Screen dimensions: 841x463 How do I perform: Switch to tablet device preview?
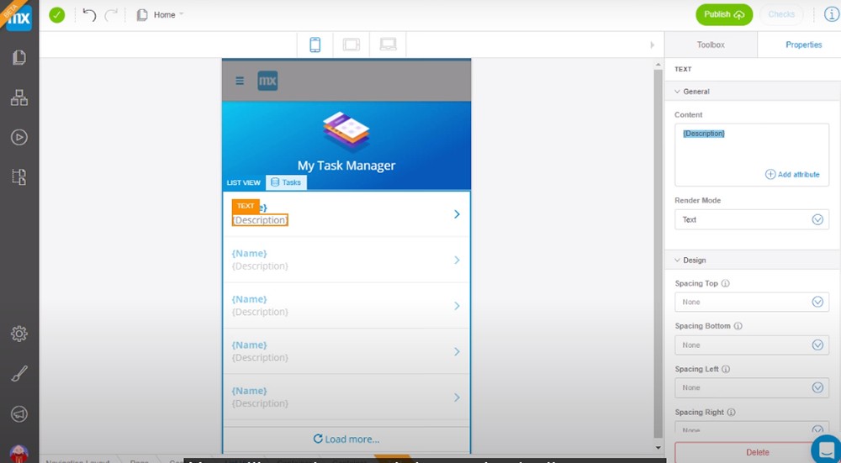(x=352, y=45)
